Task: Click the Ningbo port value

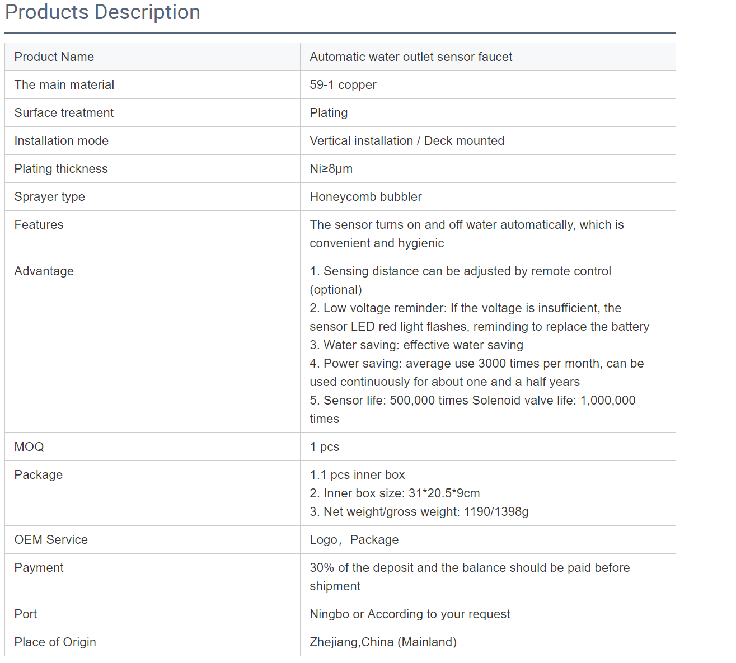Action: 410,614
